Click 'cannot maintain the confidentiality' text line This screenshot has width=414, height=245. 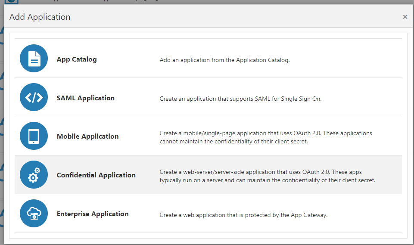point(233,141)
